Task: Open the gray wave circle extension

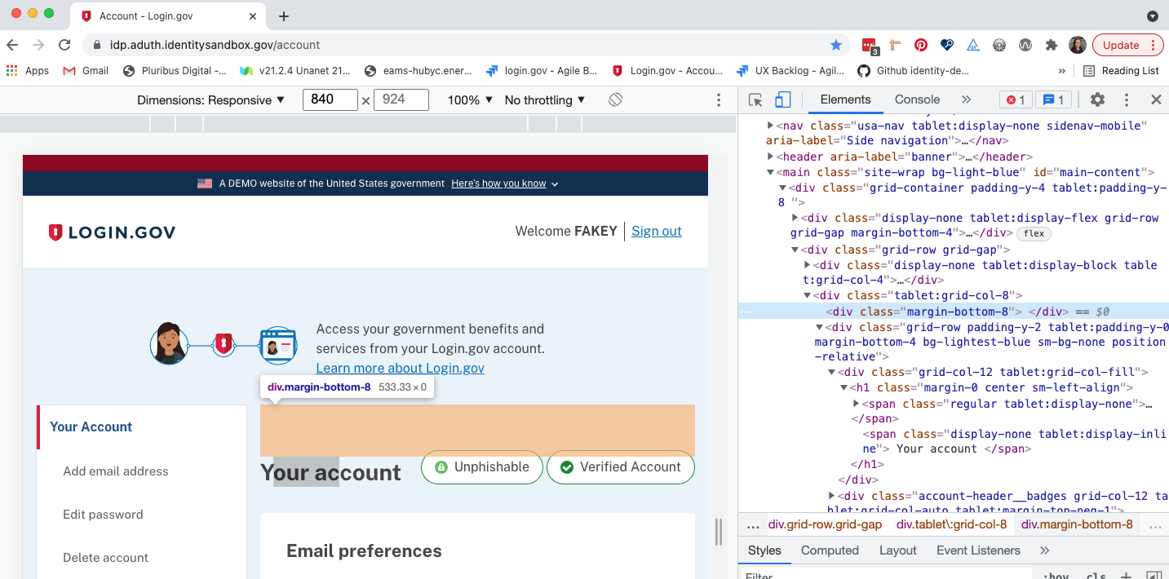Action: pyautogui.click(x=1025, y=45)
